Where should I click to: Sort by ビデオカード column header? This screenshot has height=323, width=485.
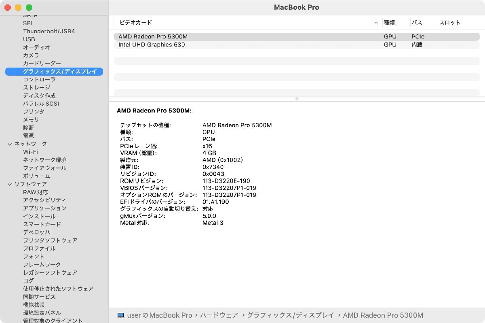pyautogui.click(x=136, y=23)
